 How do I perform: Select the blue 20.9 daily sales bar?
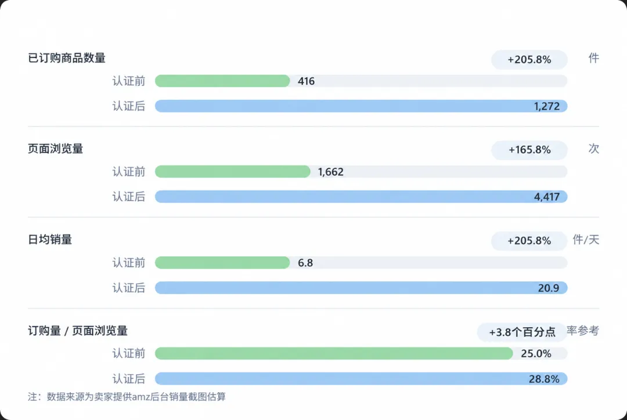pos(361,288)
